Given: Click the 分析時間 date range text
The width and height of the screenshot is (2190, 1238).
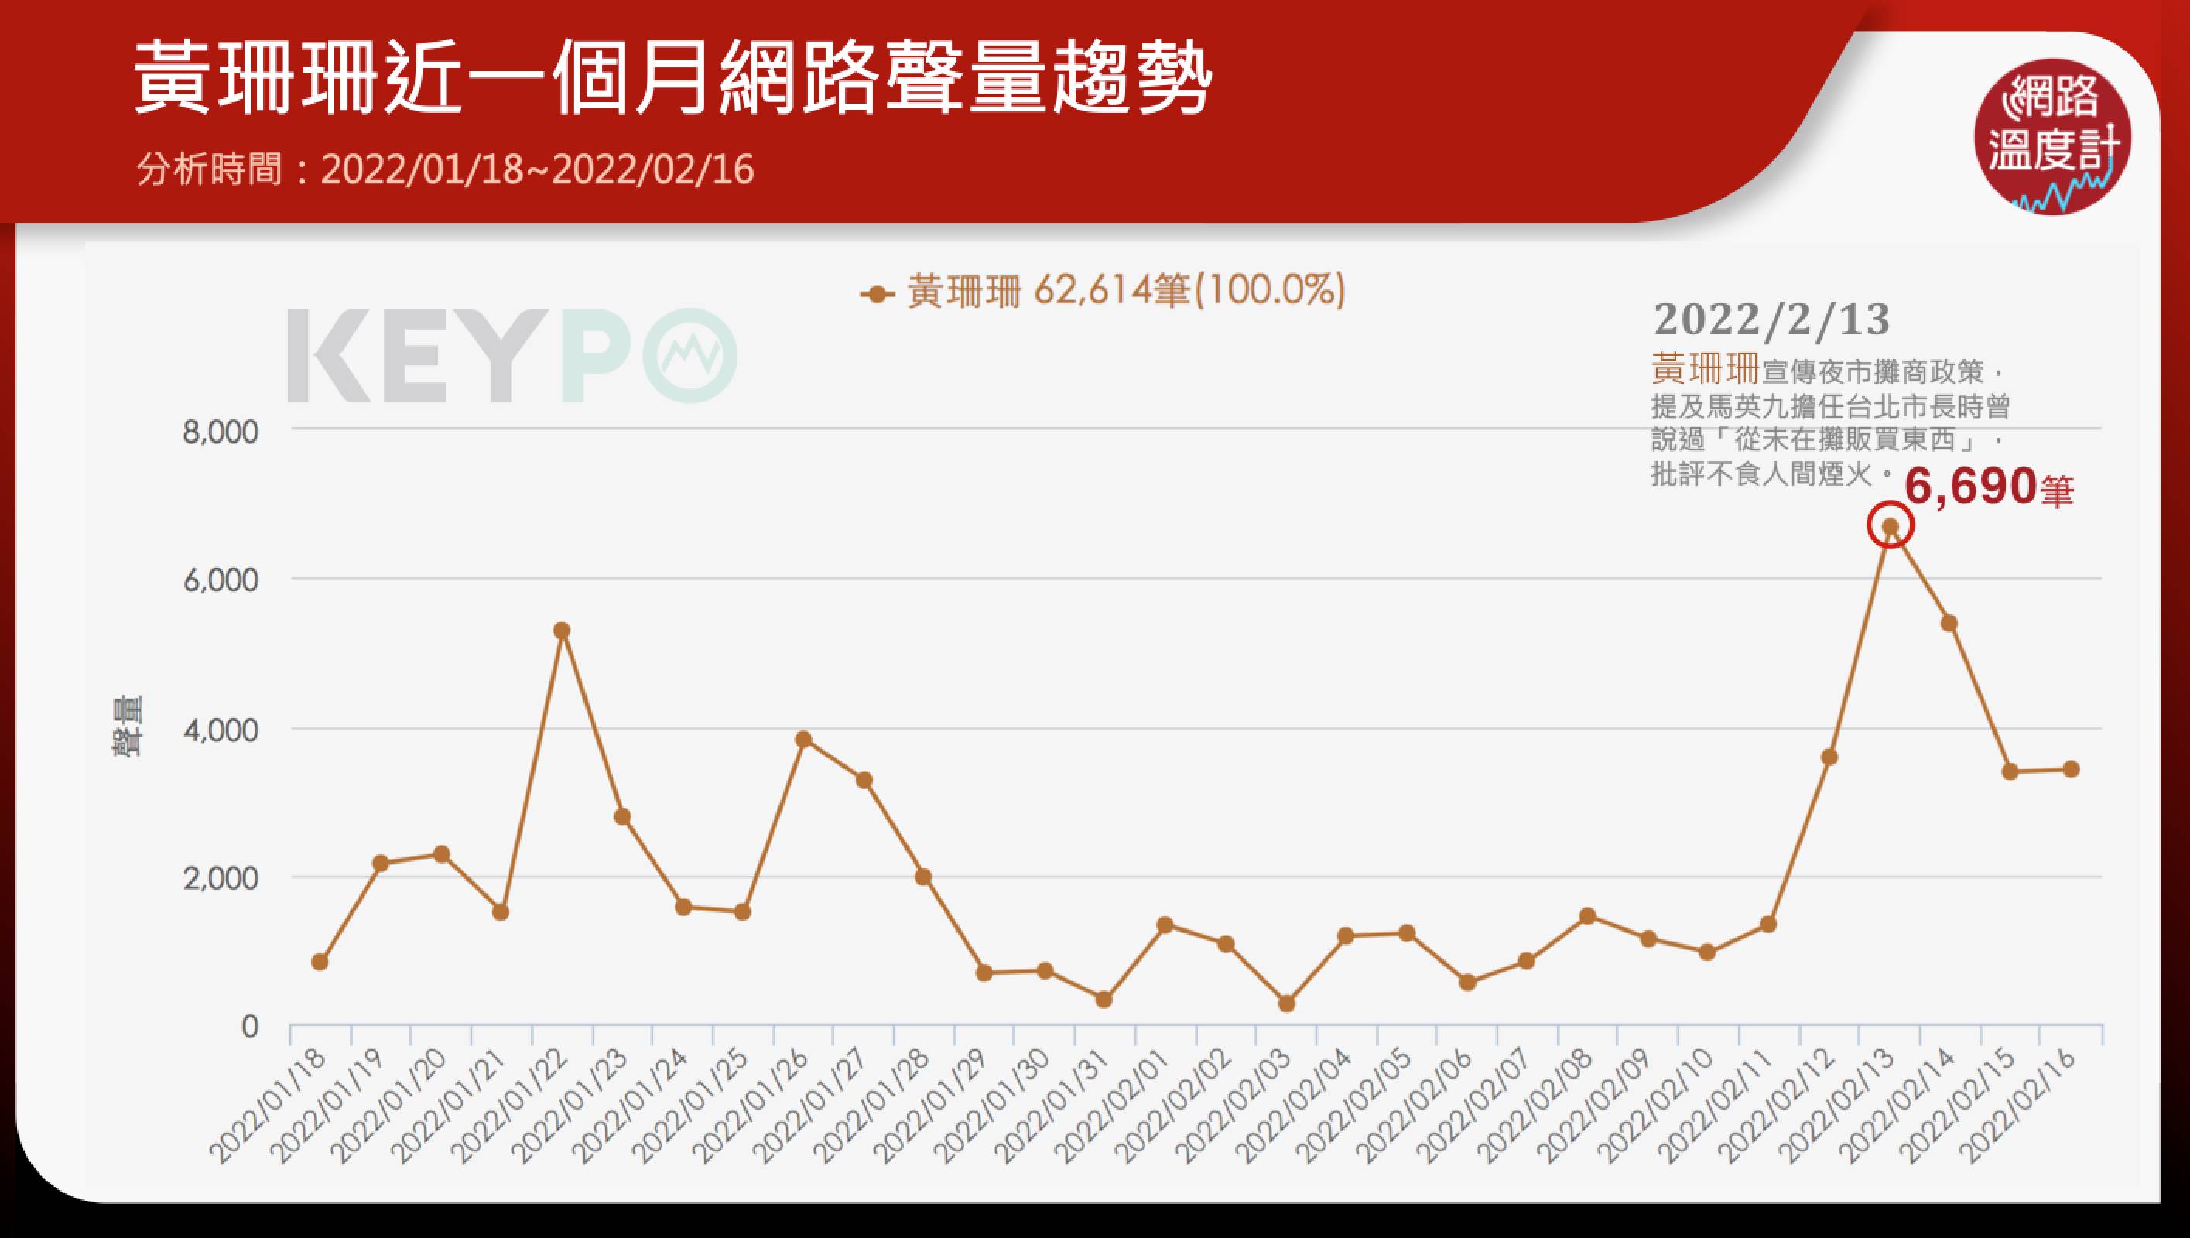Looking at the screenshot, I should (x=445, y=169).
